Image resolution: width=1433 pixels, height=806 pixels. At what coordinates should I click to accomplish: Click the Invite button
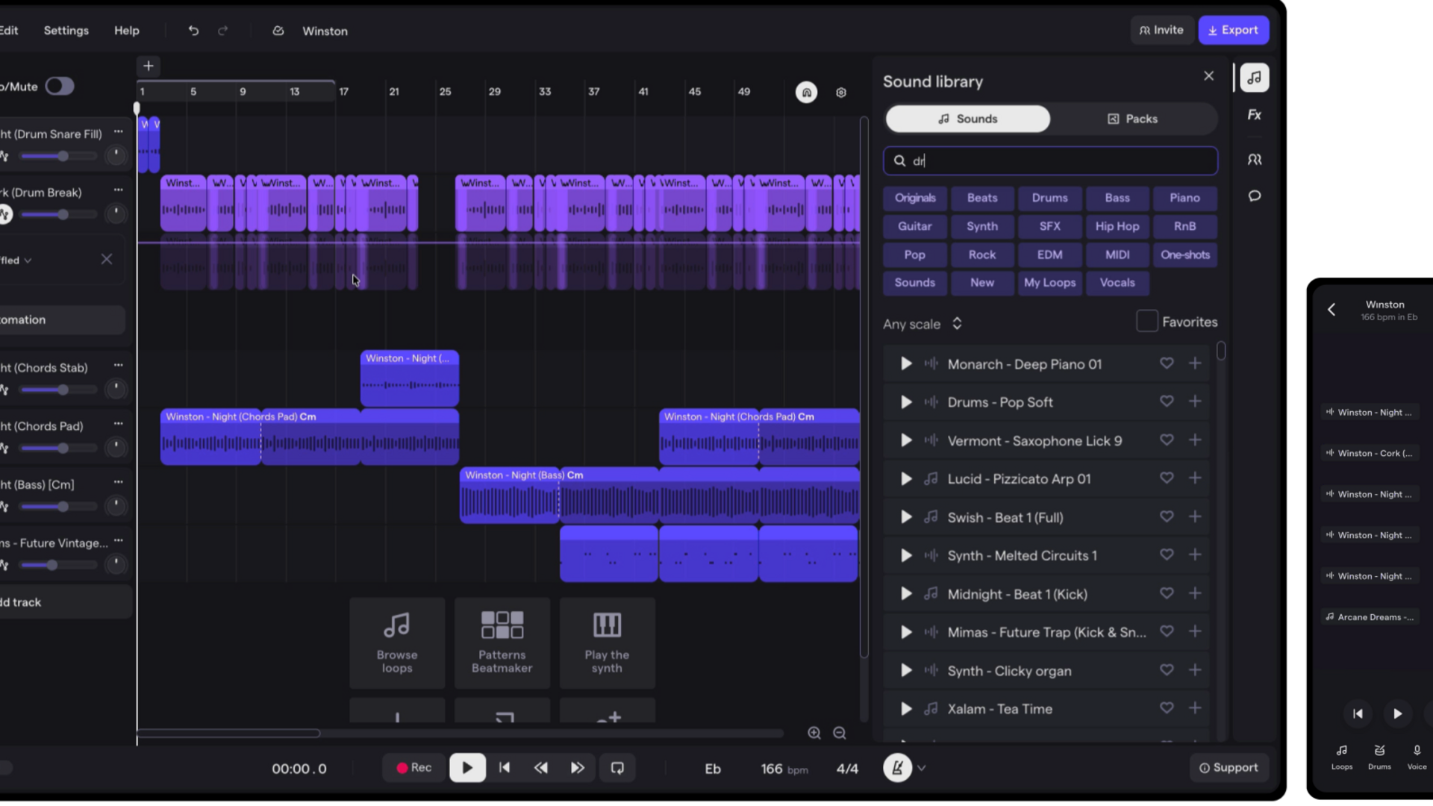1162,30
